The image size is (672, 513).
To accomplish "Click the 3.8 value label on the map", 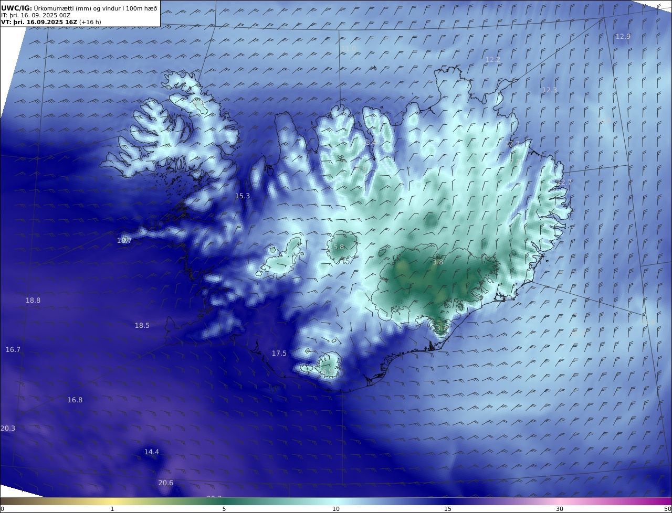I will click(438, 262).
